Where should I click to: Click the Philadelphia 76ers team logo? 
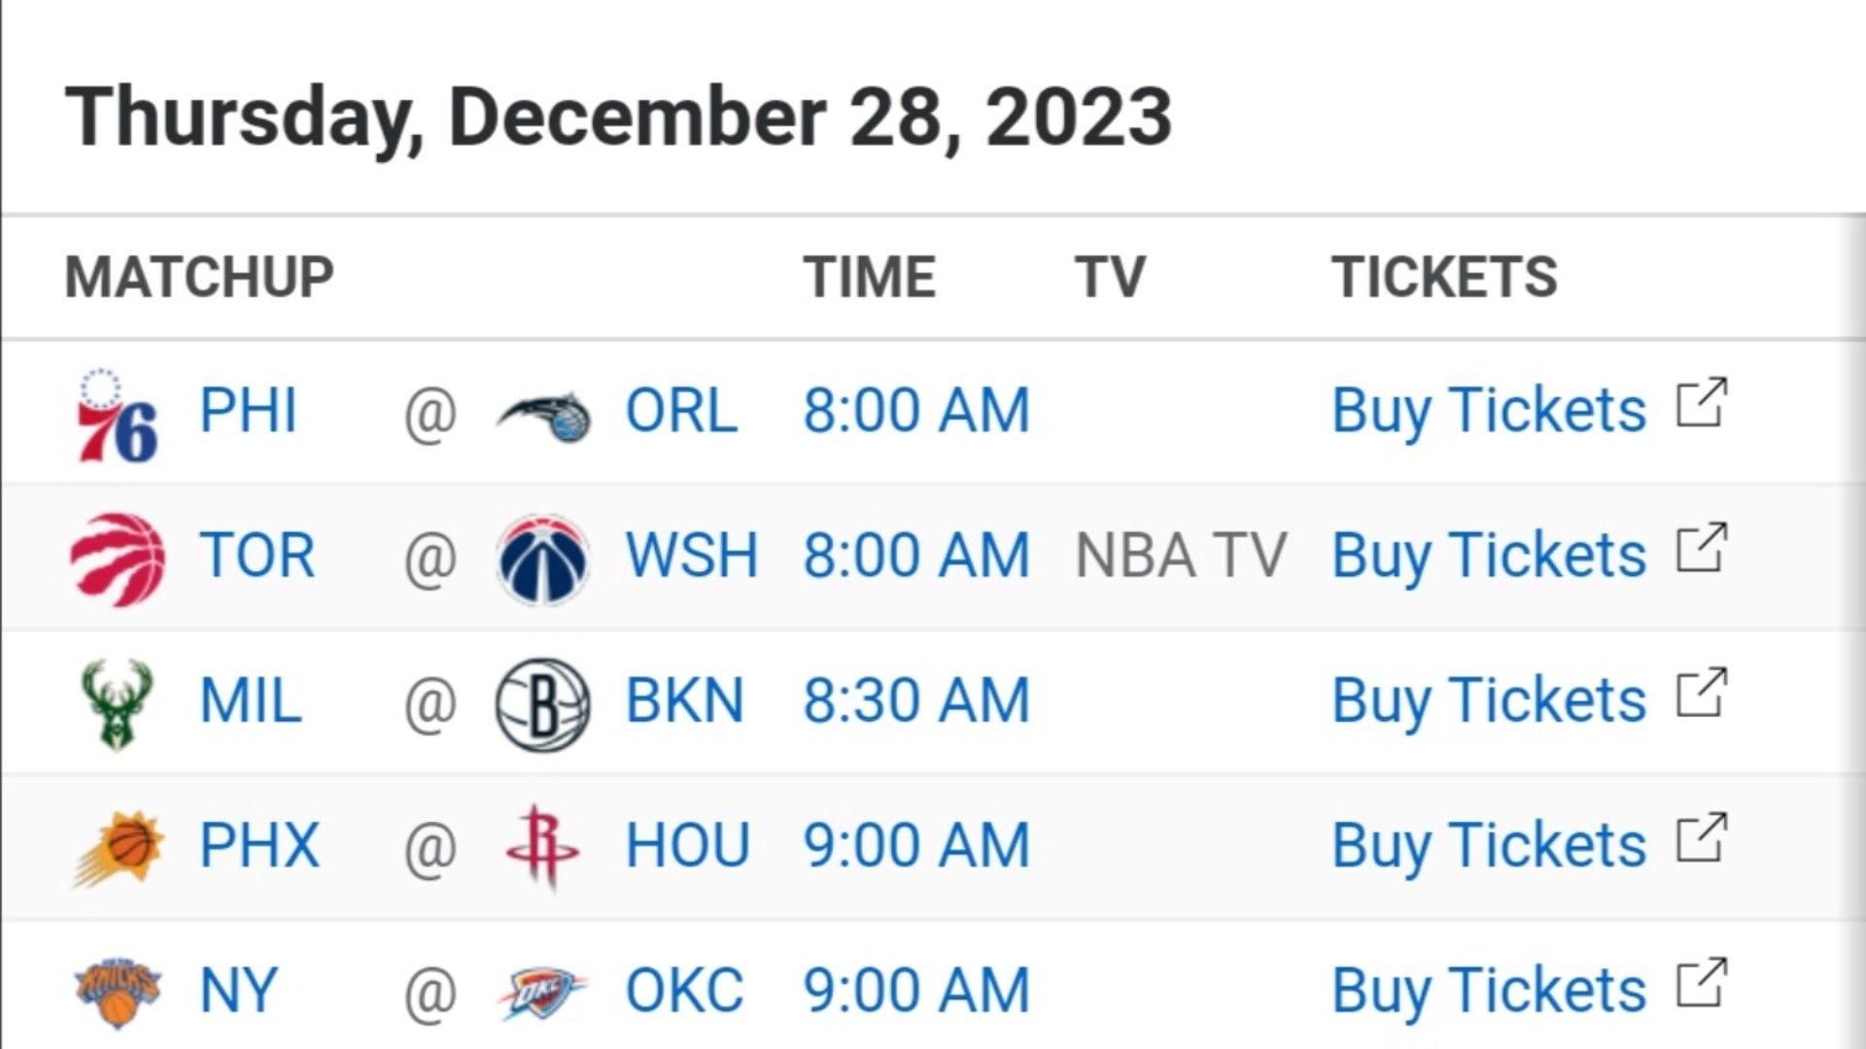click(117, 415)
